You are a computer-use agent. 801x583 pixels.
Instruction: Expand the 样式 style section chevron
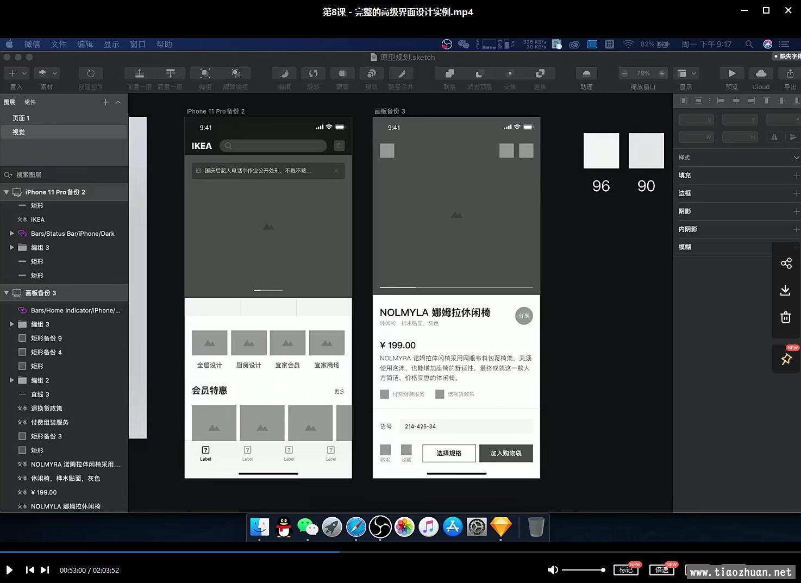pos(796,158)
